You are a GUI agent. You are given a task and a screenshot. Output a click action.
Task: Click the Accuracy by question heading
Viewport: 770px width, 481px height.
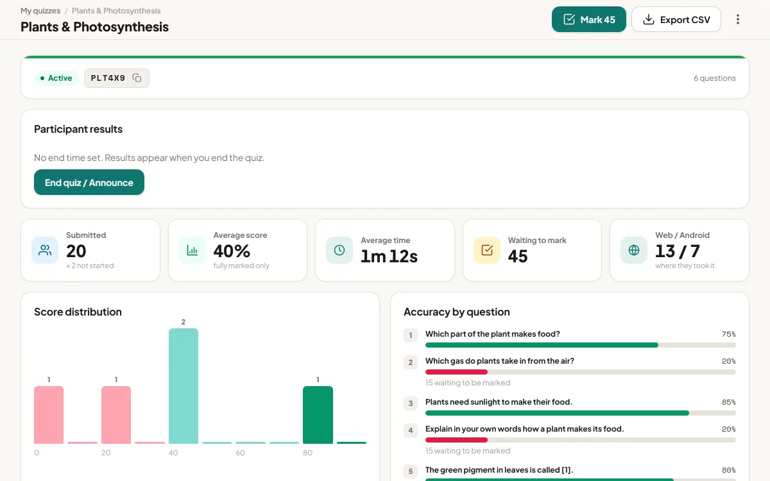(457, 312)
